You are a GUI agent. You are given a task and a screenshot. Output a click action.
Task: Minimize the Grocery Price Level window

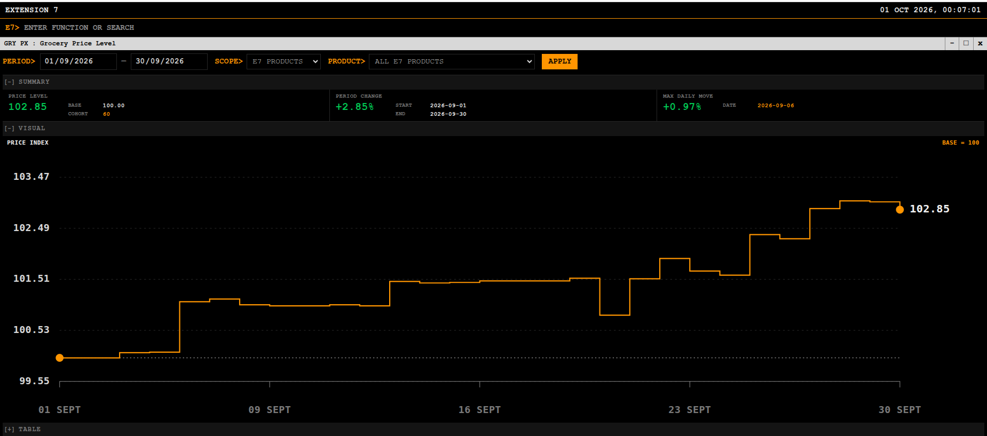tap(952, 43)
